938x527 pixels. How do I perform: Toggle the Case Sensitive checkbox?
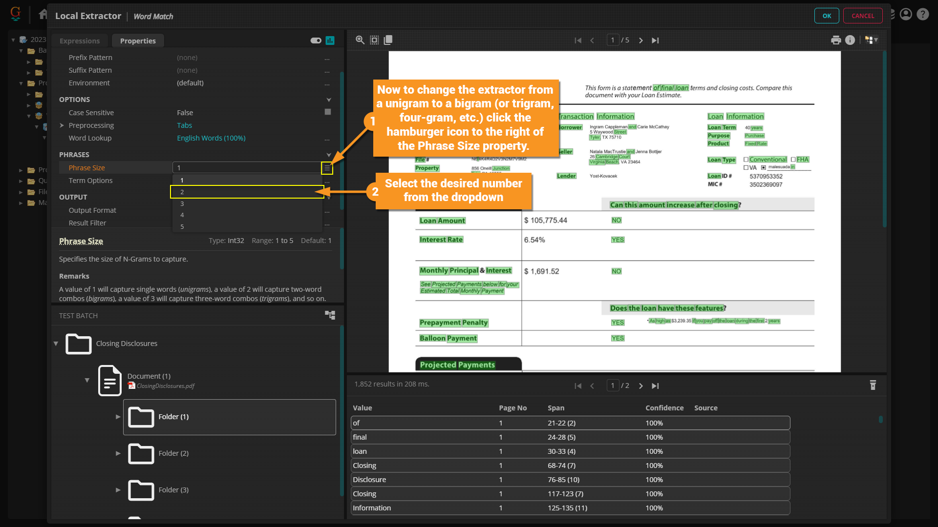coord(328,112)
